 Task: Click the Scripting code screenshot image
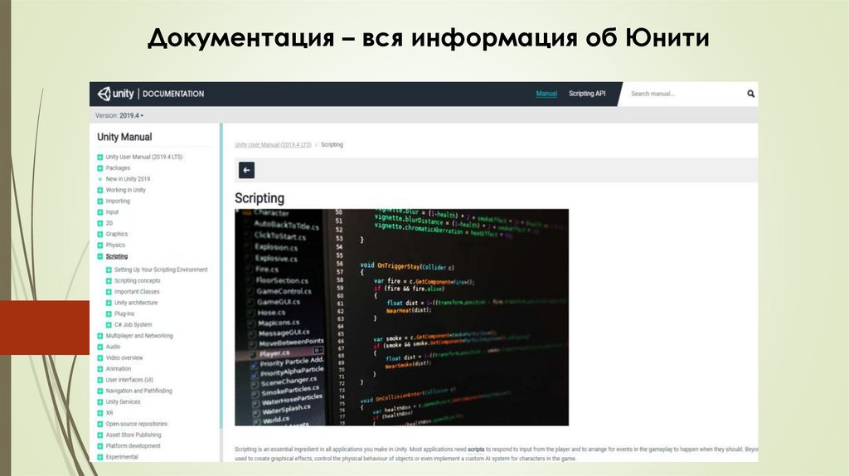402,318
